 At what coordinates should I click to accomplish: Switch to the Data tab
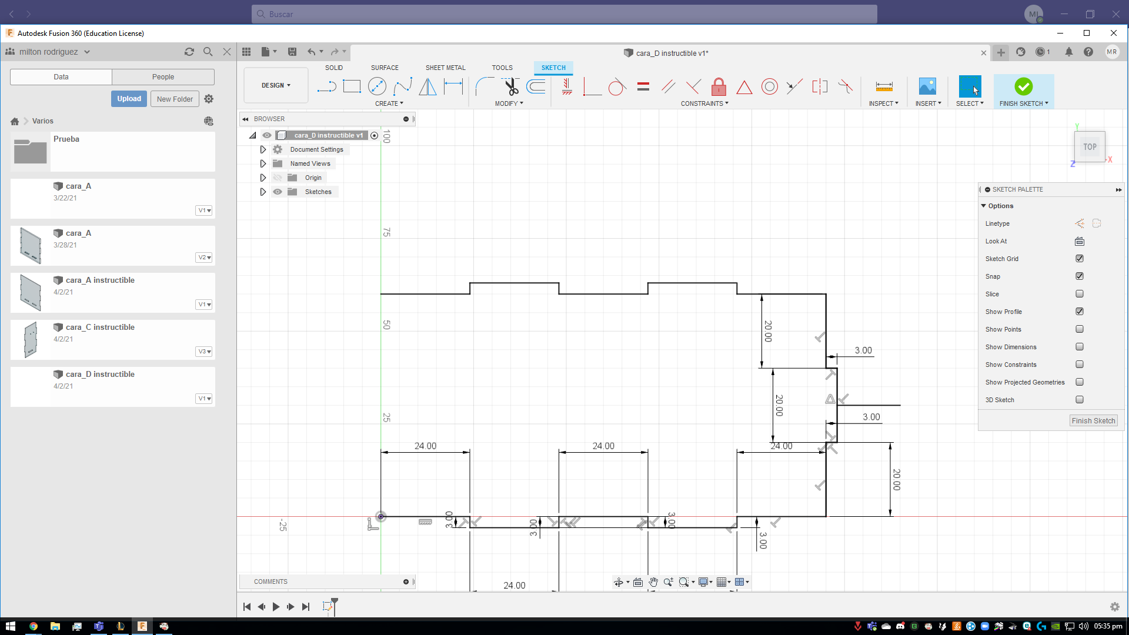[61, 77]
